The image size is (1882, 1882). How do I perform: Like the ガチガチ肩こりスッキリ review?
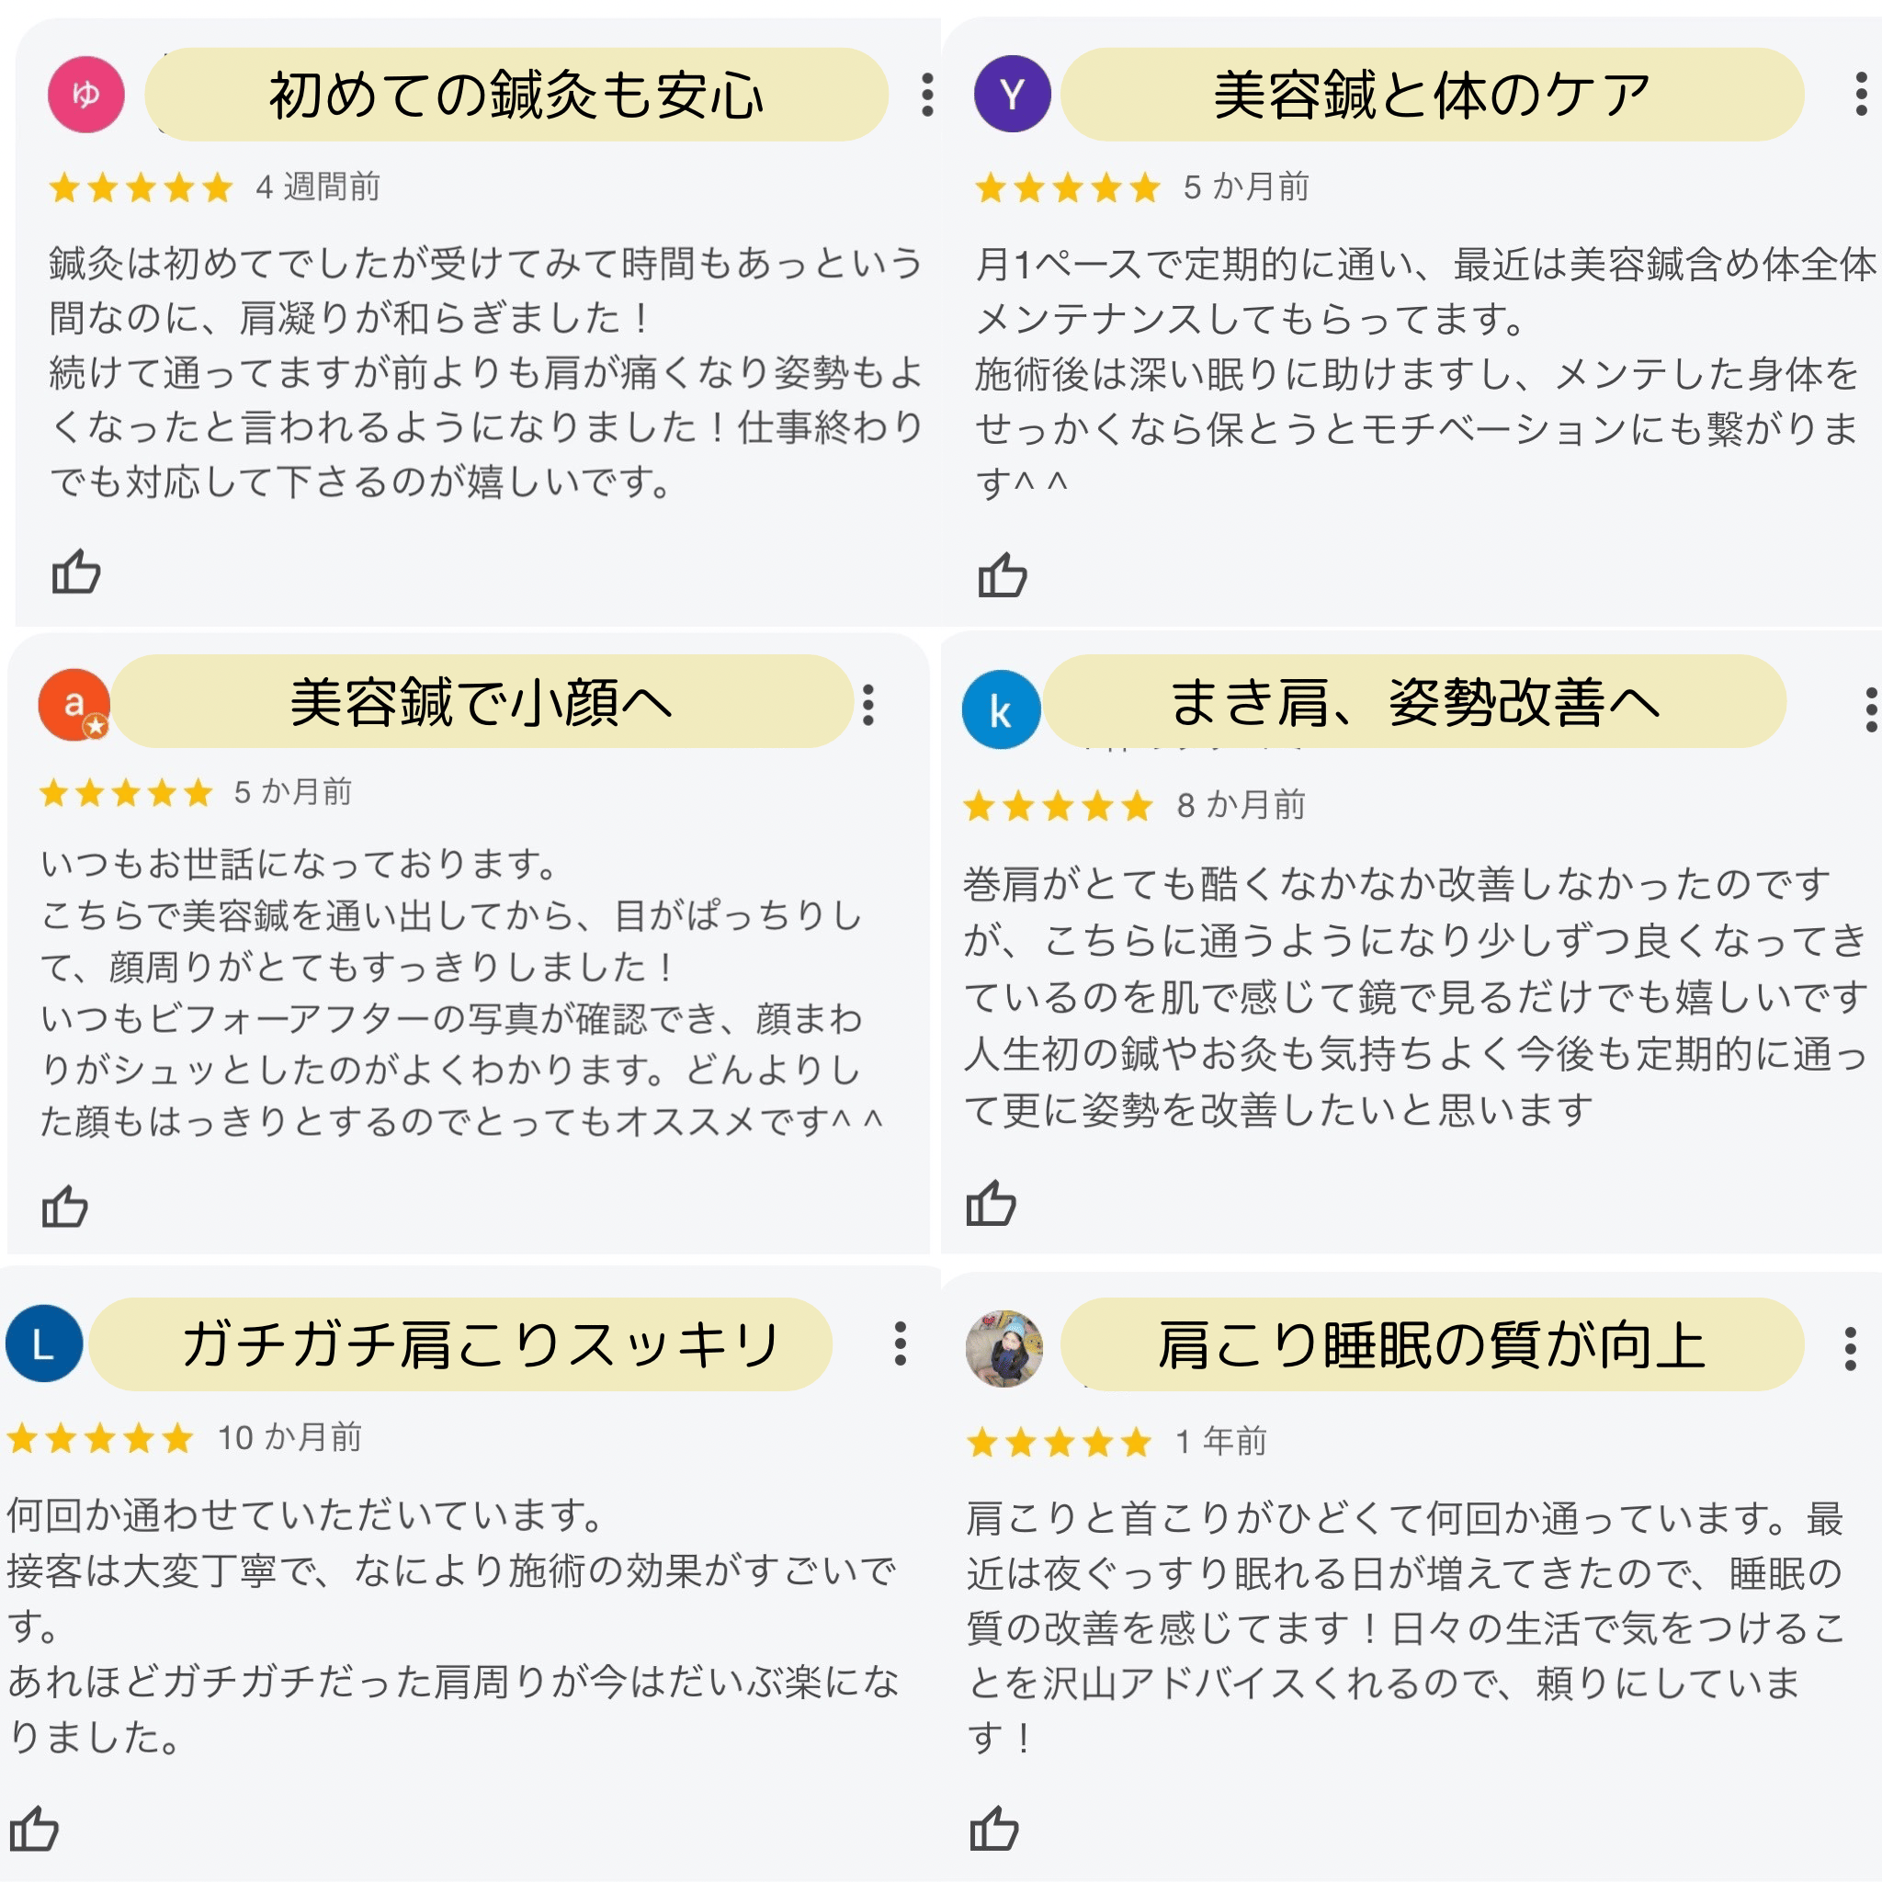[x=34, y=1828]
